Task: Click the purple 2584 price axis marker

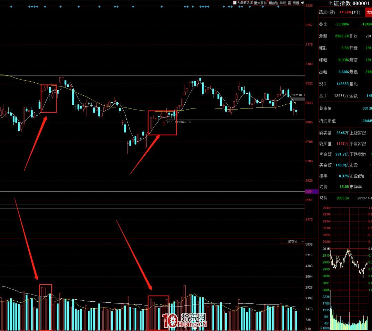Action: tap(311, 192)
